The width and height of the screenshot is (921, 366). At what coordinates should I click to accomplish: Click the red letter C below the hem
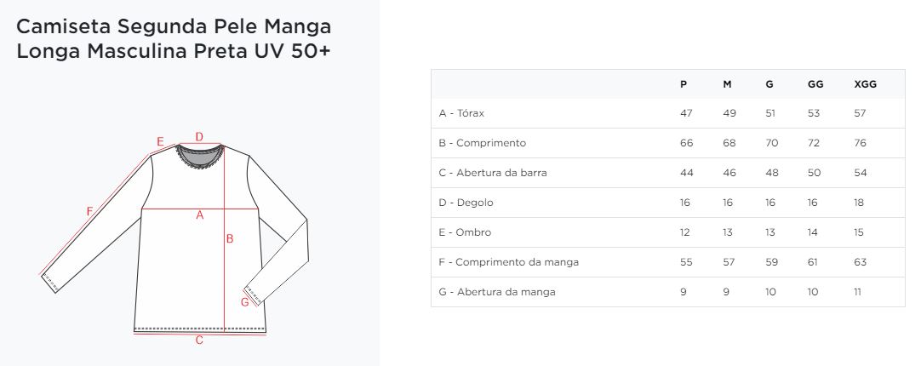199,340
